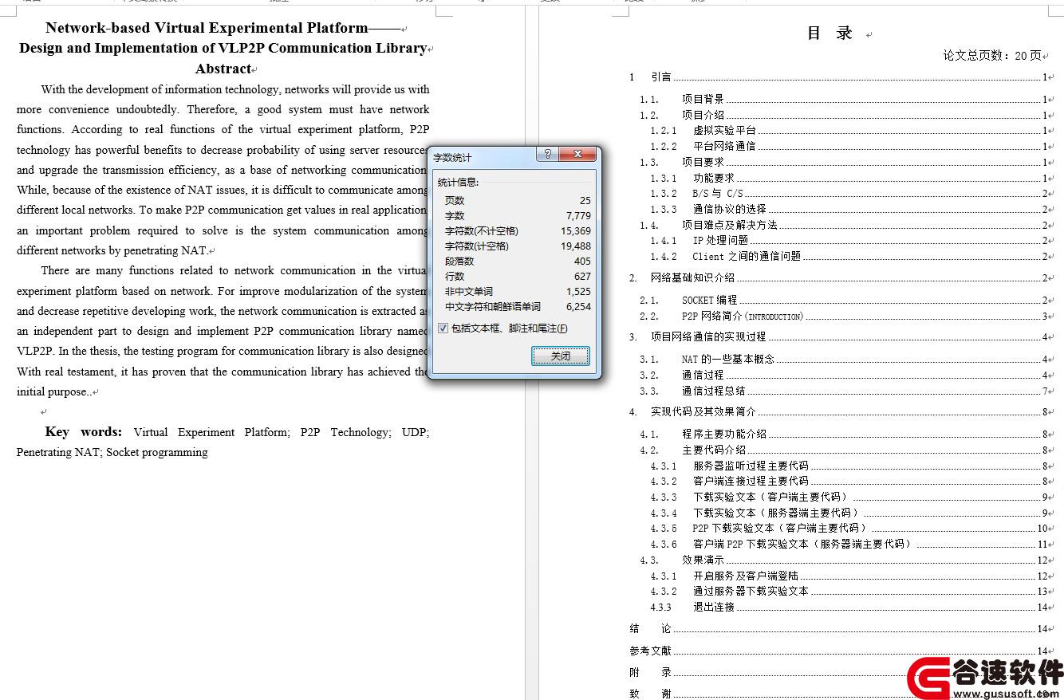Select the 字数 7,779 statistics row
This screenshot has height=700, width=1064.
click(518, 216)
